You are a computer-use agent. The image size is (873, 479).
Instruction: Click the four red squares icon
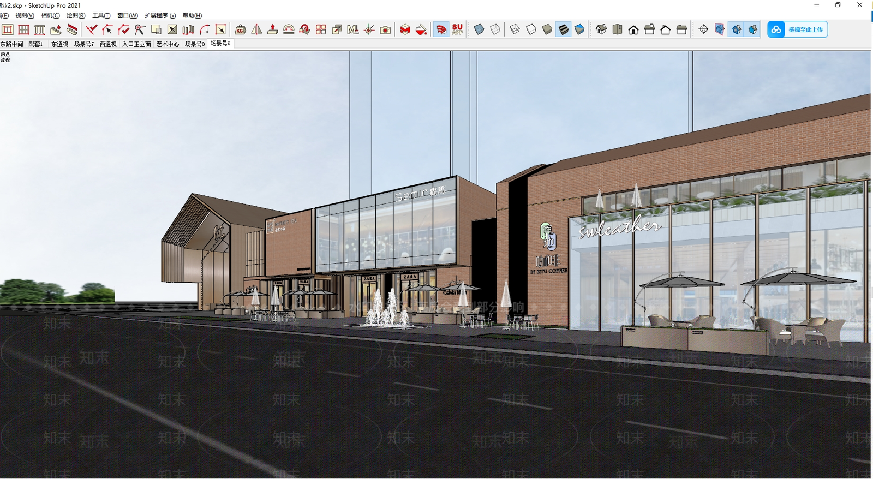pyautogui.click(x=321, y=29)
